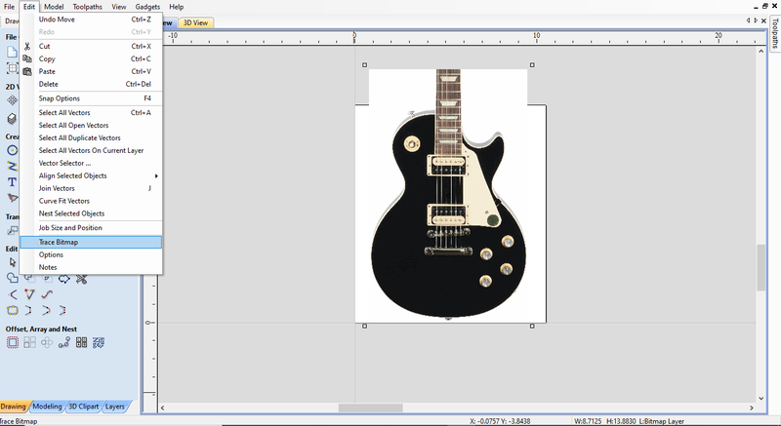This screenshot has width=781, height=426.
Task: Open the Job Setup icon below New File
Action: click(12, 68)
